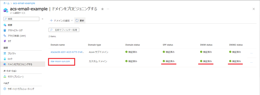Viewport: 260px width, 95px height.
Task: Focus 名前でフィルター処理 filter field
Action: [x=64, y=30]
